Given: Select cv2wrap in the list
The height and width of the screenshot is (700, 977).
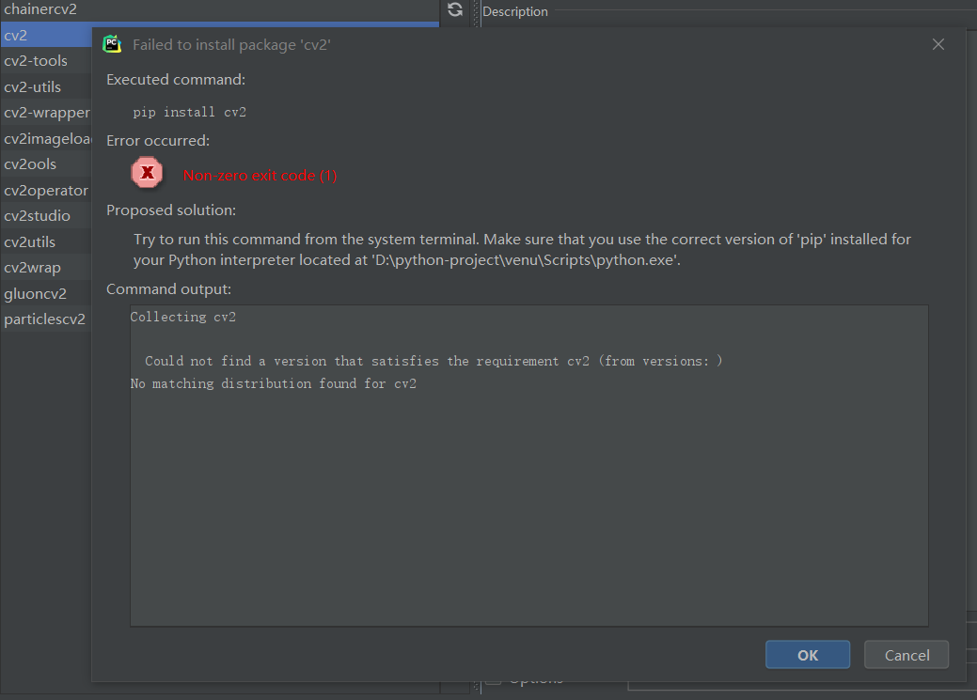Looking at the screenshot, I should [32, 268].
